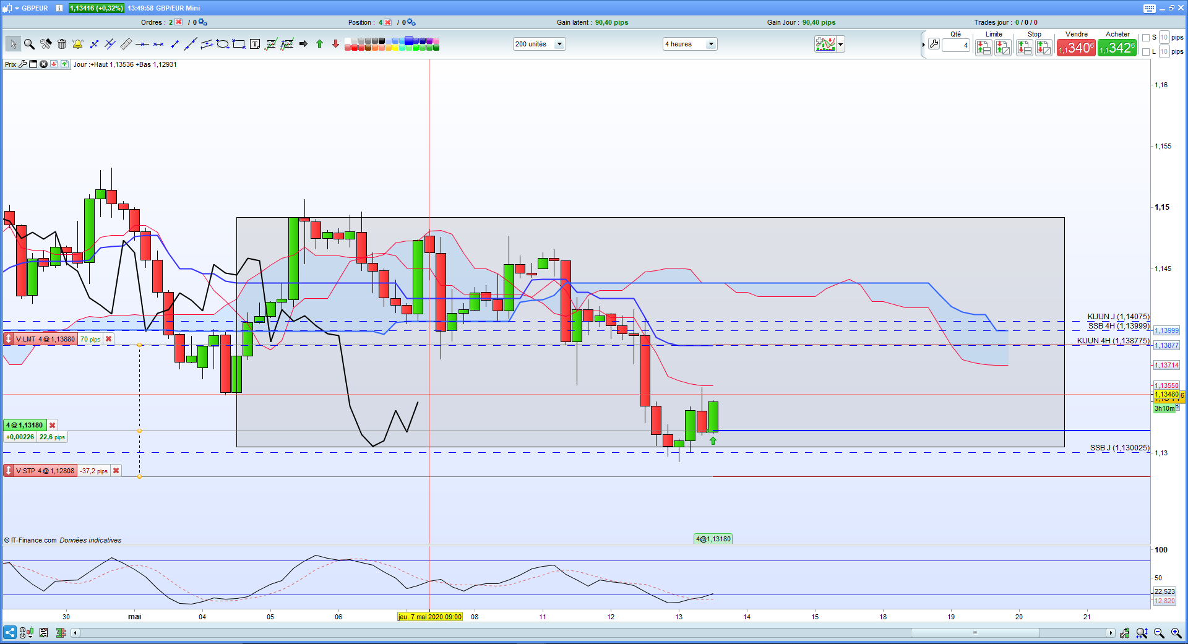Viewport: 1188px width, 644px height.
Task: Open the 200 unités dropdown
Action: (x=539, y=44)
